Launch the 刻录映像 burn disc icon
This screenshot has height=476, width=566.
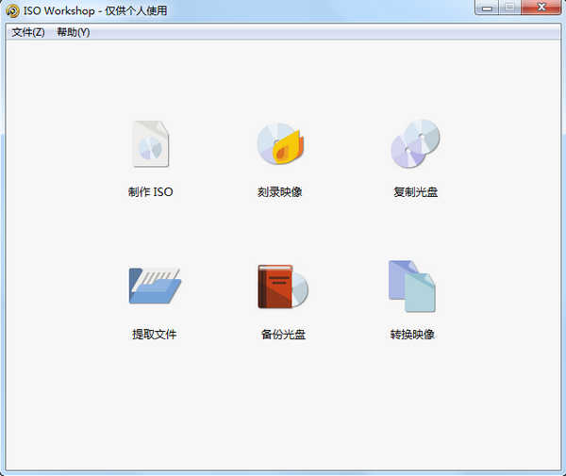click(x=280, y=143)
